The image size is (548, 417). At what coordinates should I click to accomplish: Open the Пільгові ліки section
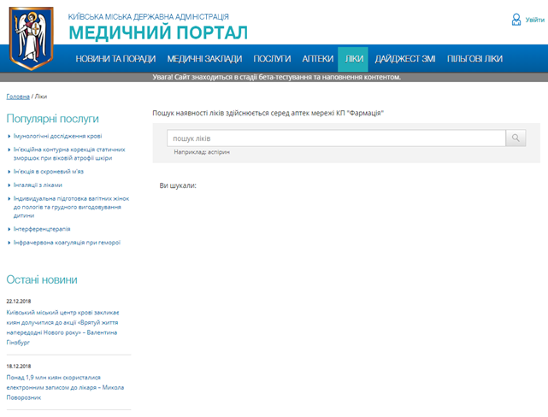[474, 59]
